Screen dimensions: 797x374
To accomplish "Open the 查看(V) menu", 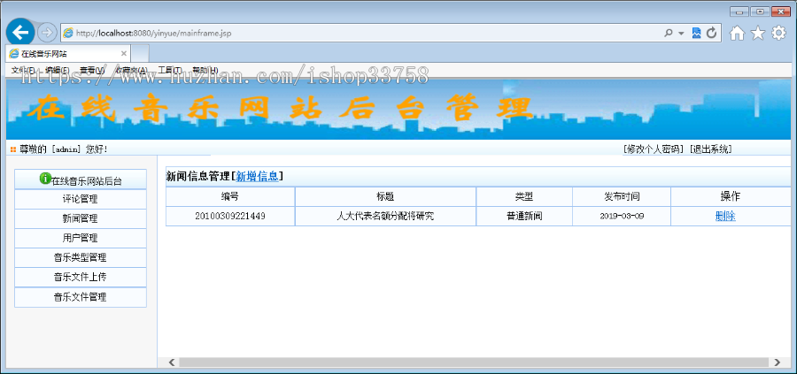I will pos(92,70).
